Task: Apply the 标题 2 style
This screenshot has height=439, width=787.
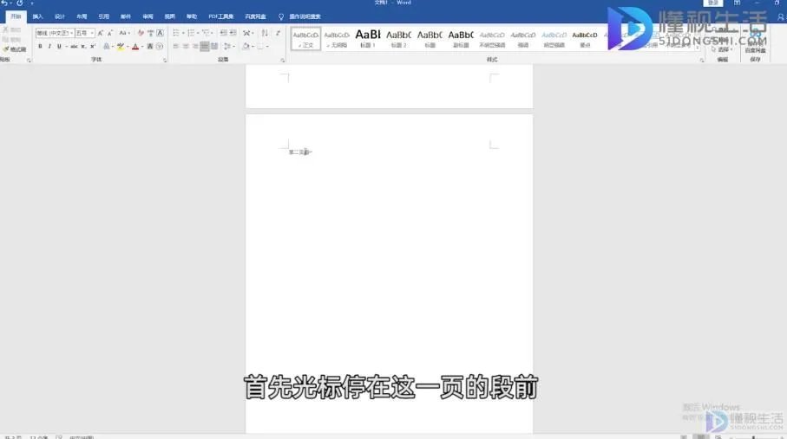Action: pyautogui.click(x=398, y=39)
